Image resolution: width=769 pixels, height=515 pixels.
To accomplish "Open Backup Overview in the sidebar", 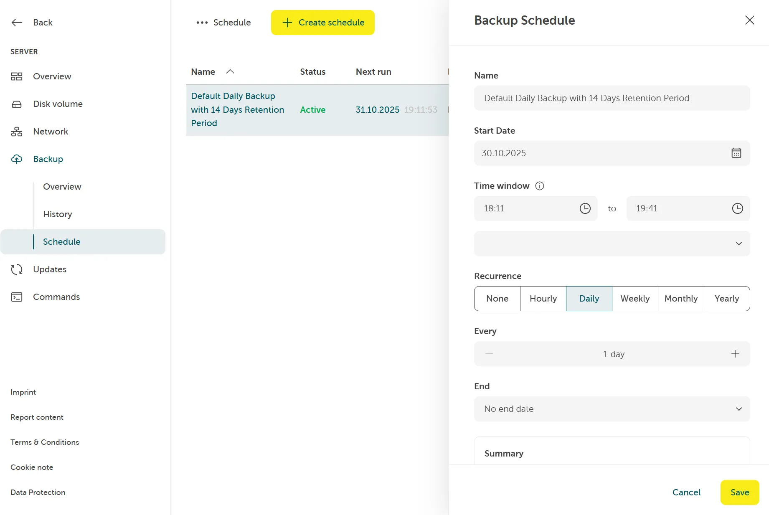I will [62, 187].
